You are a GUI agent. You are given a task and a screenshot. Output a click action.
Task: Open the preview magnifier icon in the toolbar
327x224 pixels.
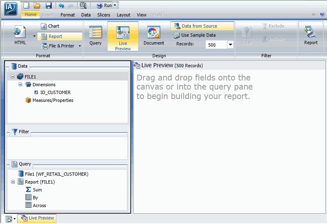[83, 5]
